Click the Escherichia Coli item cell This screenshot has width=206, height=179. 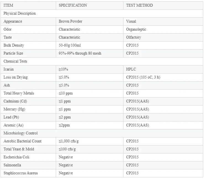(17, 157)
